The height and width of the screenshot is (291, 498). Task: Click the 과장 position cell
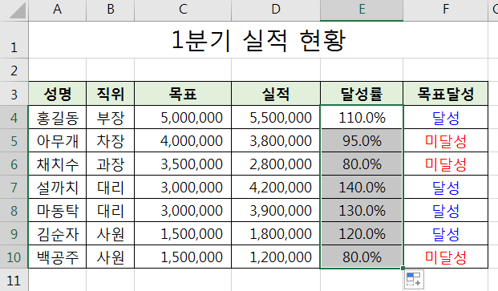[x=110, y=164]
